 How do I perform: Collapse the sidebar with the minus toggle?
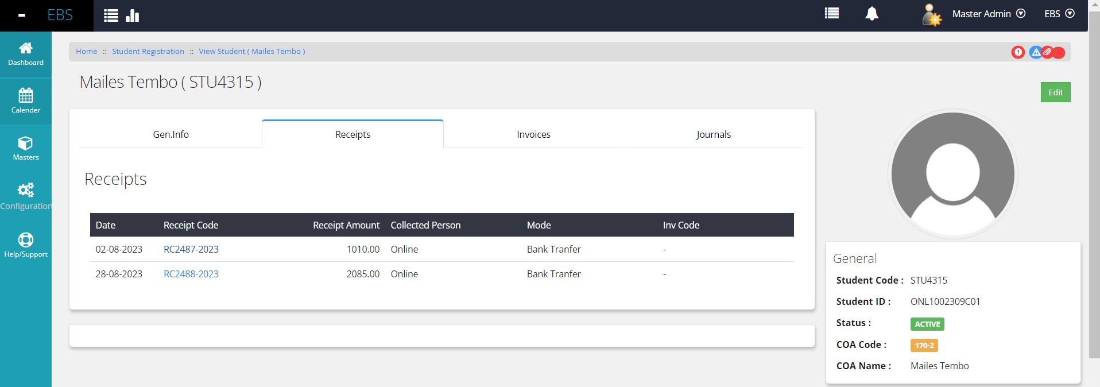[22, 16]
